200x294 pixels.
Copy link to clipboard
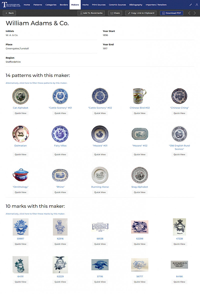[141, 13]
